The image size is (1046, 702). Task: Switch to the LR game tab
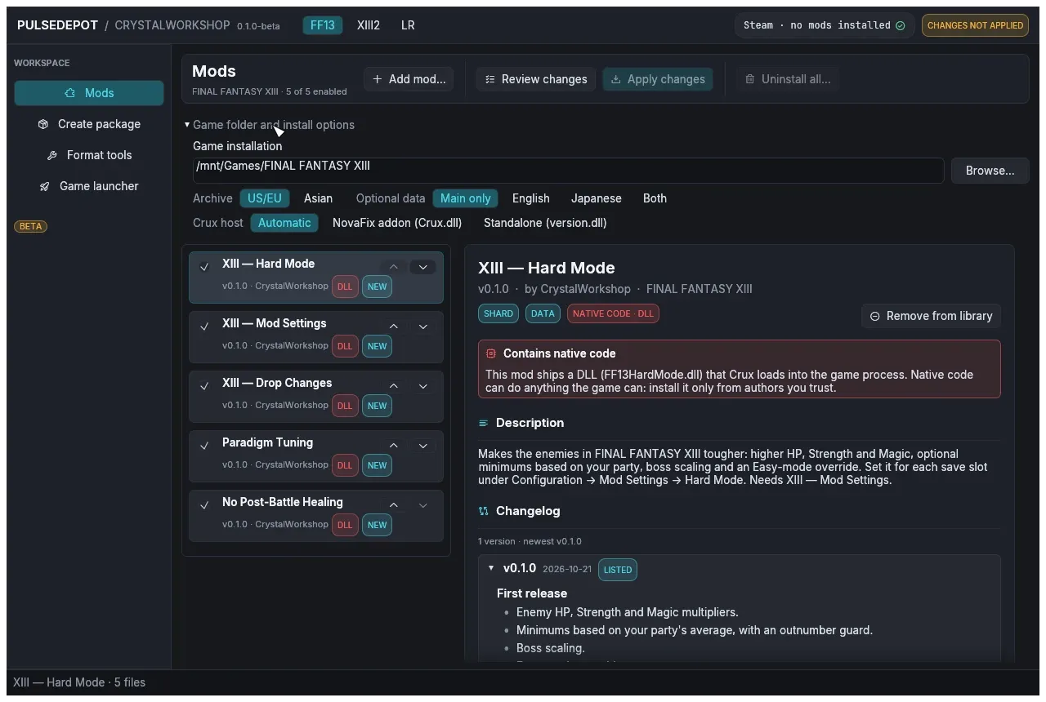pos(408,25)
